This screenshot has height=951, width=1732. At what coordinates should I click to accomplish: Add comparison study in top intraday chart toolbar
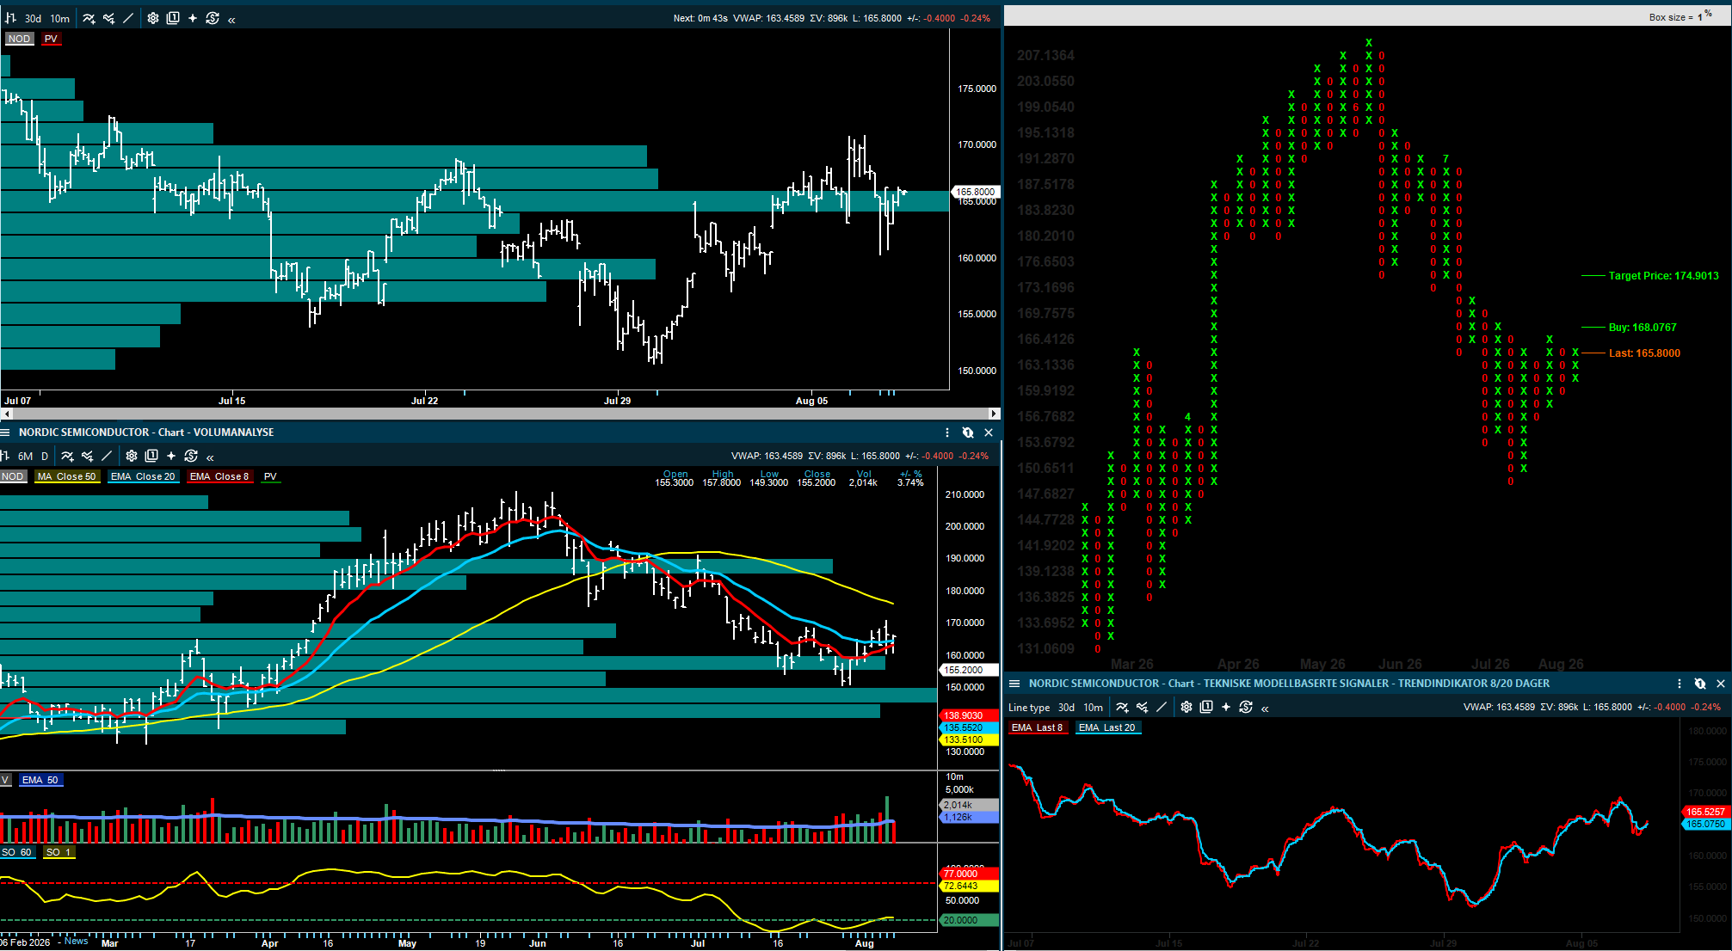pyautogui.click(x=109, y=18)
